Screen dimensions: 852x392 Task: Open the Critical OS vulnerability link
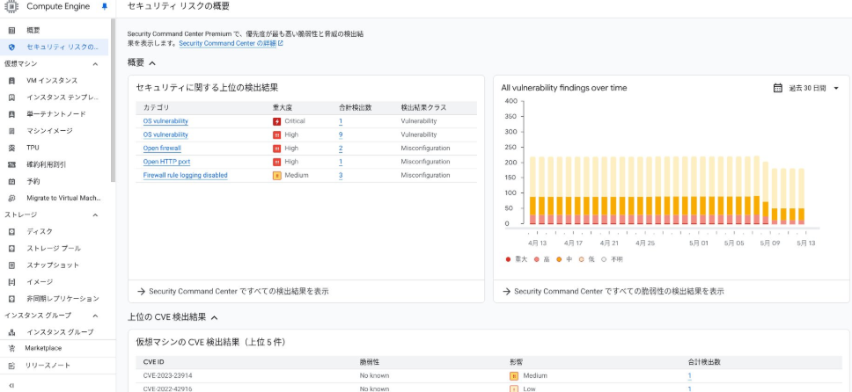pos(165,121)
